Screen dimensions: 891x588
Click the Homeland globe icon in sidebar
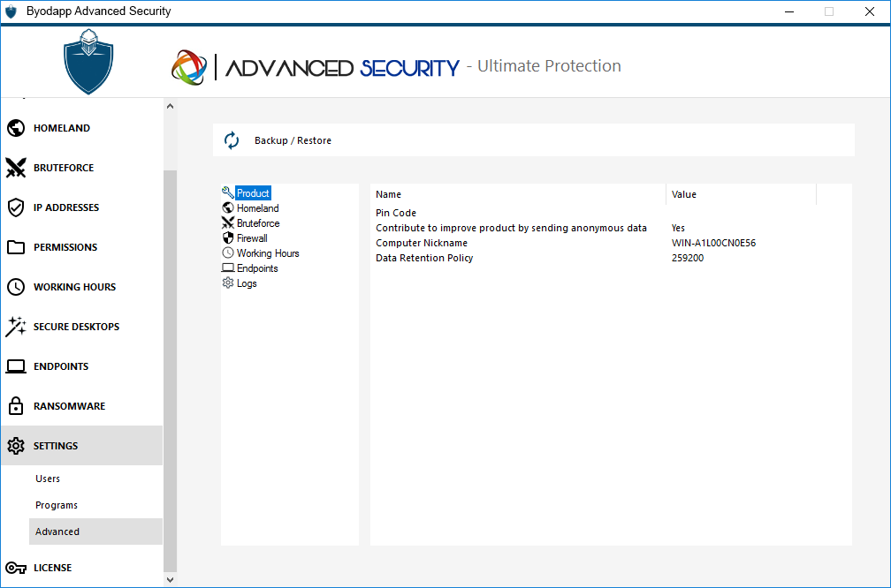coord(16,128)
